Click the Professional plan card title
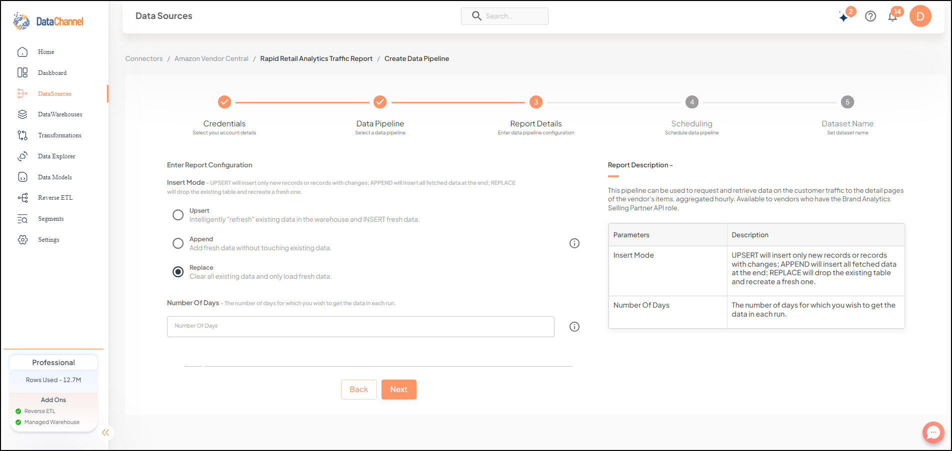 (x=53, y=363)
